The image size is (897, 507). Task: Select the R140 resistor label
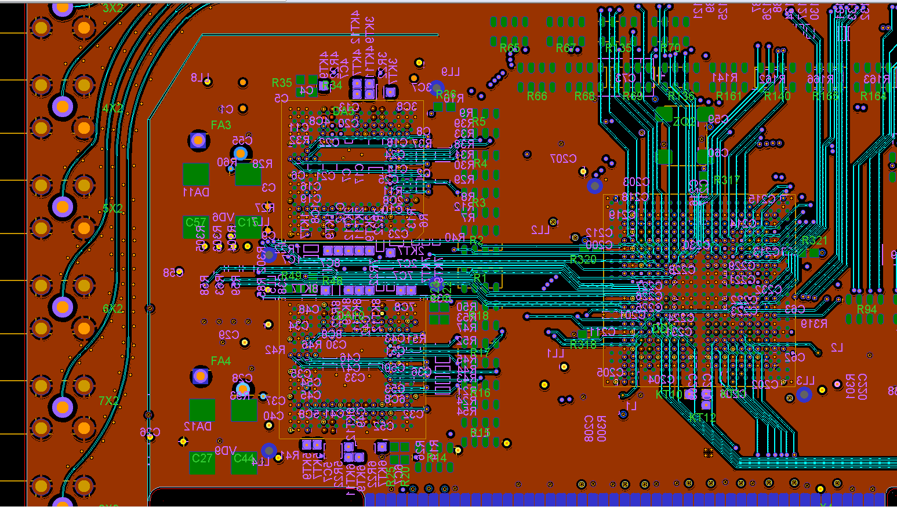[777, 96]
